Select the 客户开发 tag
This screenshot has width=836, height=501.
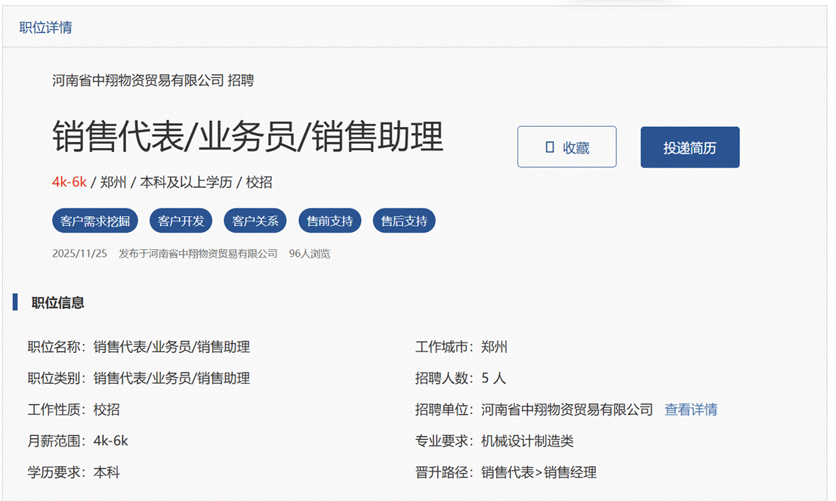181,221
